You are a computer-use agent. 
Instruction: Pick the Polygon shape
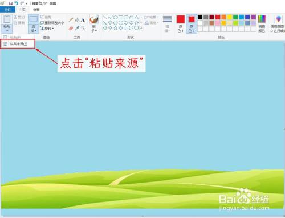pos(131,18)
